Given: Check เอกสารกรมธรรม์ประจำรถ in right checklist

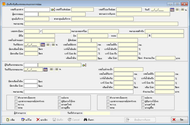Looking at the screenshot, I should (x=108, y=101).
